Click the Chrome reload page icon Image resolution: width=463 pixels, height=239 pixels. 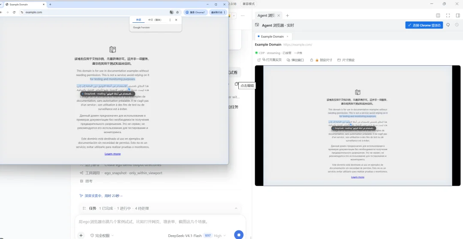[x=14, y=12]
